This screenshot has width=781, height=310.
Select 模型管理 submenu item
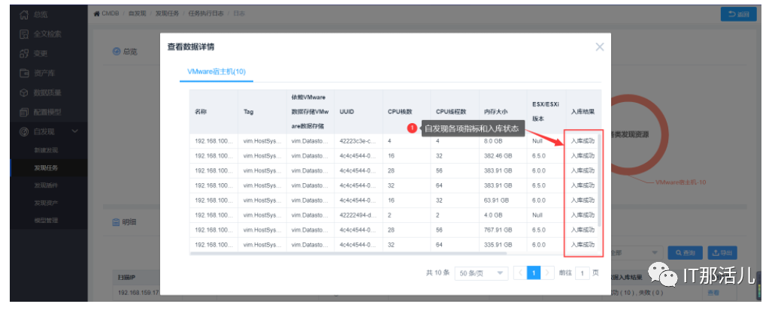(x=46, y=221)
